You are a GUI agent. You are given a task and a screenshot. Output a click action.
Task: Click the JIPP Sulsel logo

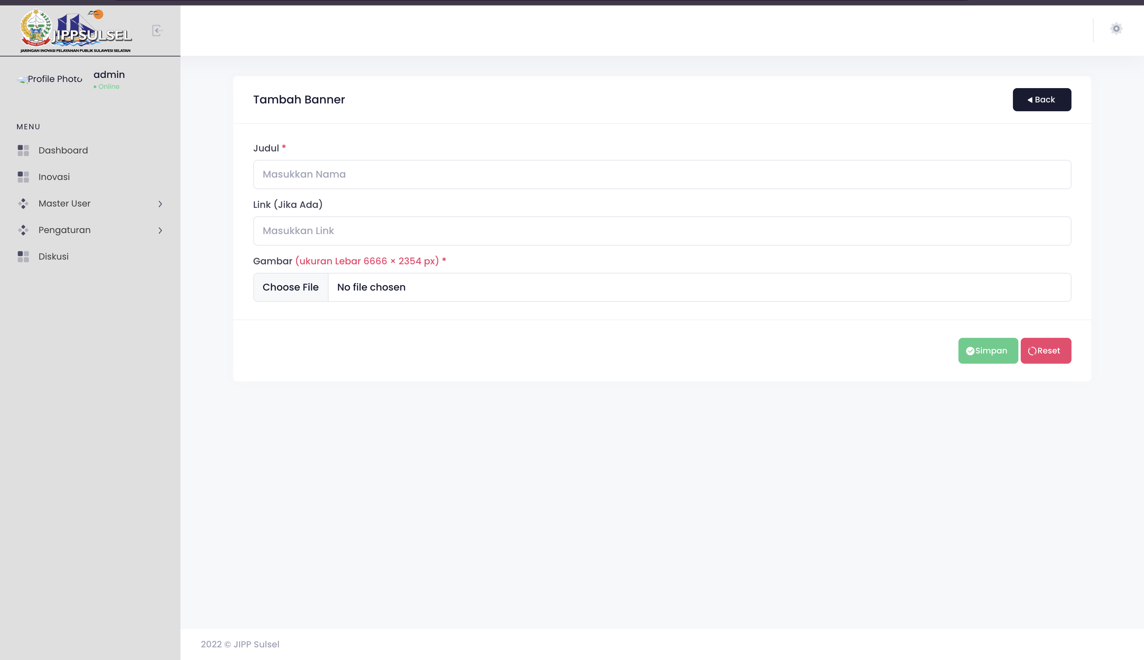tap(76, 31)
